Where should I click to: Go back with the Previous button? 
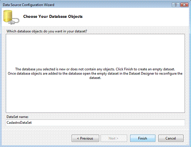point(85,138)
